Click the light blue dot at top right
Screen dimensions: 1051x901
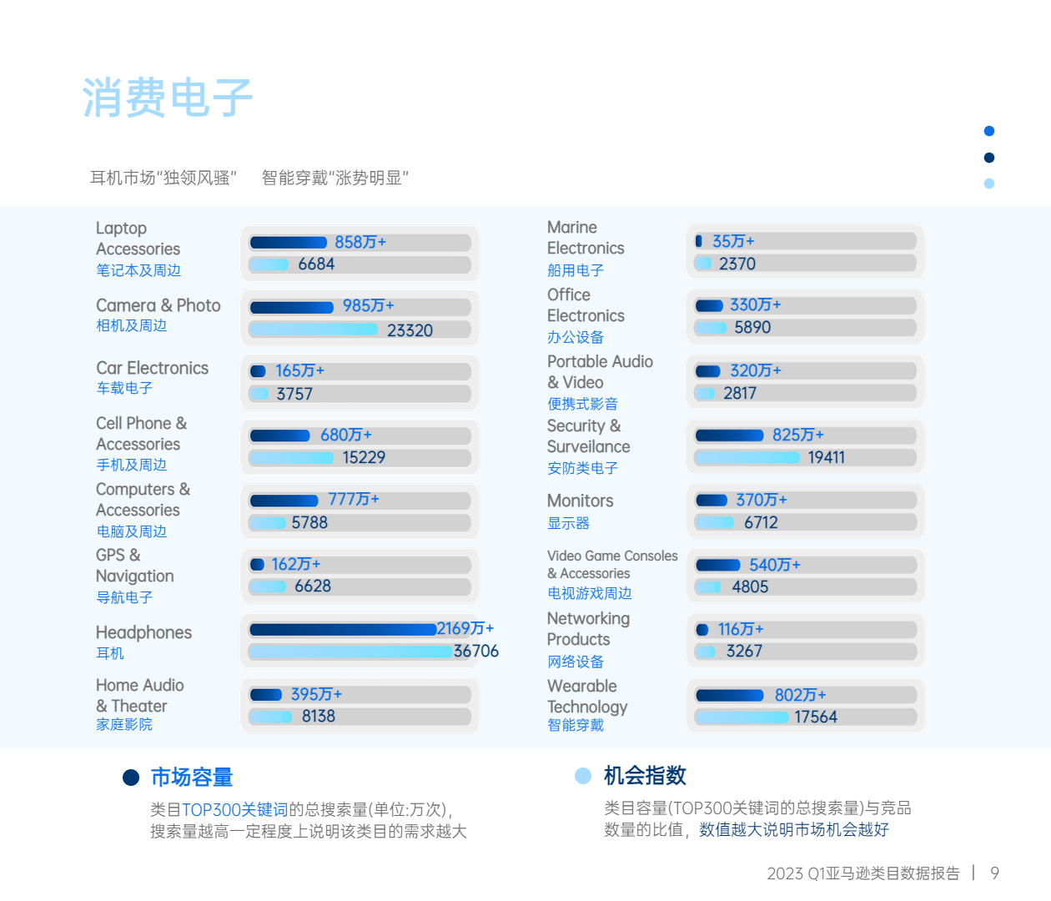click(989, 184)
